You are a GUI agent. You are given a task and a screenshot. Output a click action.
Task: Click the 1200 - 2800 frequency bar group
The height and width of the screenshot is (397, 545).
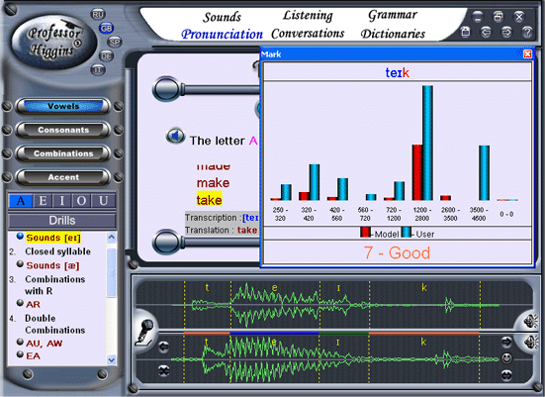click(422, 143)
